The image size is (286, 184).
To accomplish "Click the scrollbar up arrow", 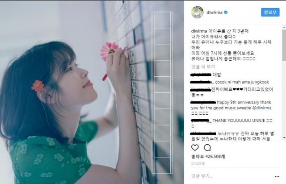I will tap(284, 27).
